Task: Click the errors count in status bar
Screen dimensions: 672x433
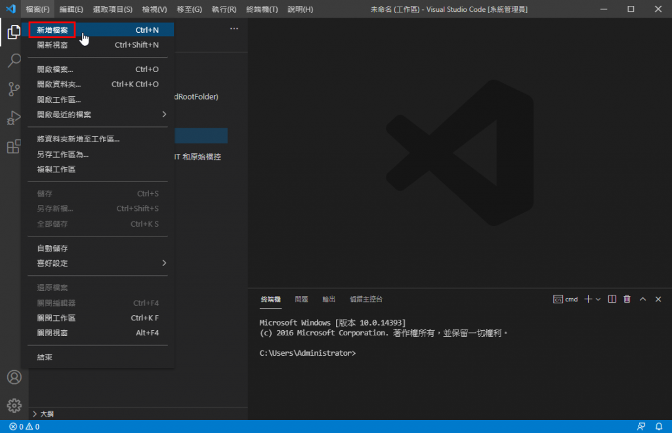Action: coord(16,426)
